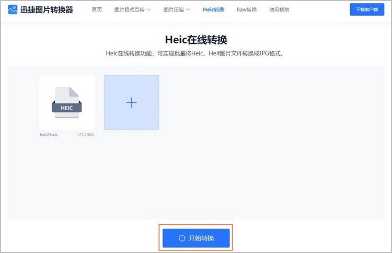Click the Heic在线转换 page heading
This screenshot has width=392, height=253.
coord(196,40)
